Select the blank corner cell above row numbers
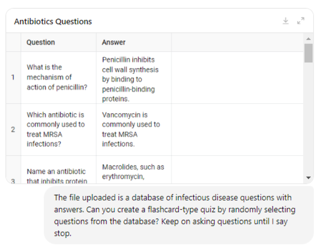Screen dimensions: 319x250 pyautogui.click(x=13, y=42)
